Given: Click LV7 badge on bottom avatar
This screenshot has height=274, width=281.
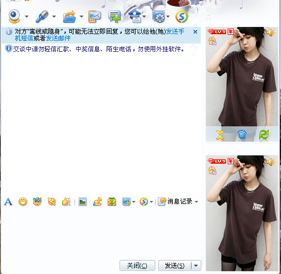Looking at the screenshot, I should coord(217,161).
